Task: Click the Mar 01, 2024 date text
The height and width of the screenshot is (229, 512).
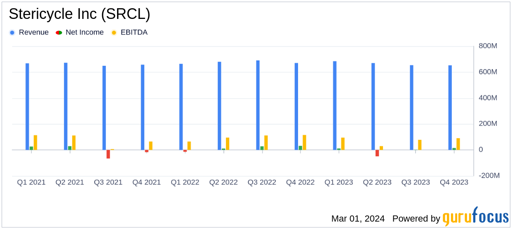Action: [358, 219]
